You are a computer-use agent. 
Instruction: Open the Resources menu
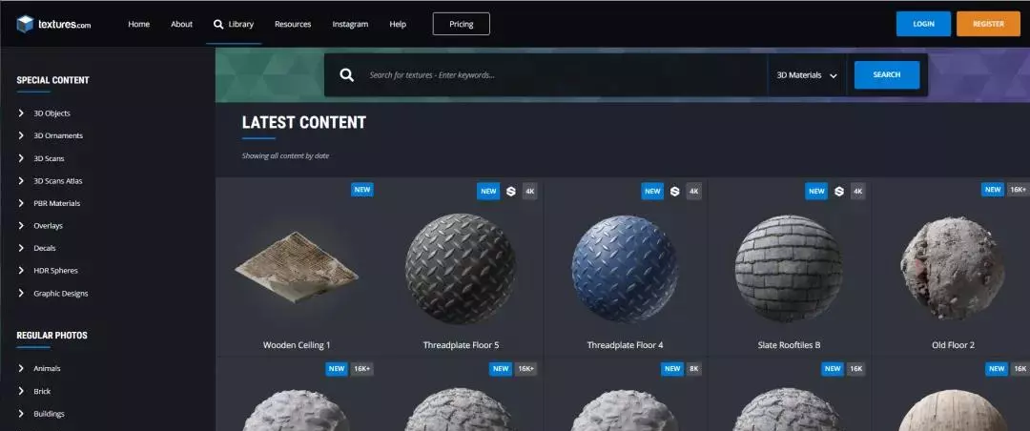click(x=293, y=24)
